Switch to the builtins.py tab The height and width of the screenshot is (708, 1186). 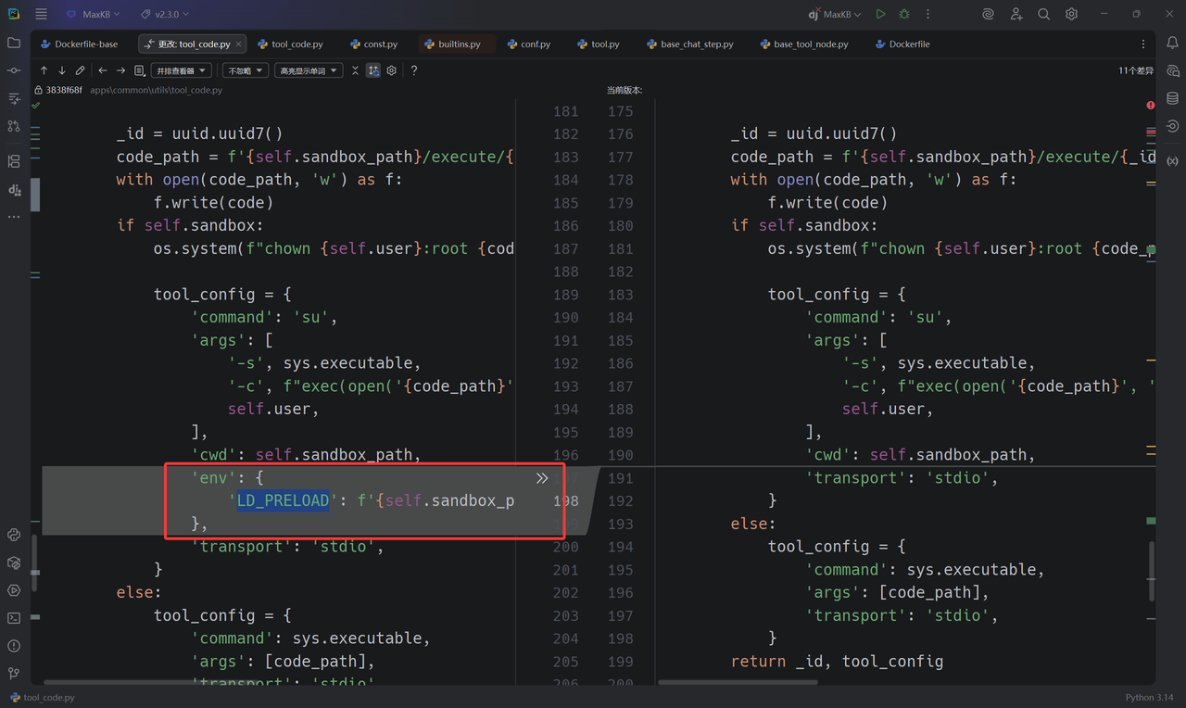[x=459, y=44]
